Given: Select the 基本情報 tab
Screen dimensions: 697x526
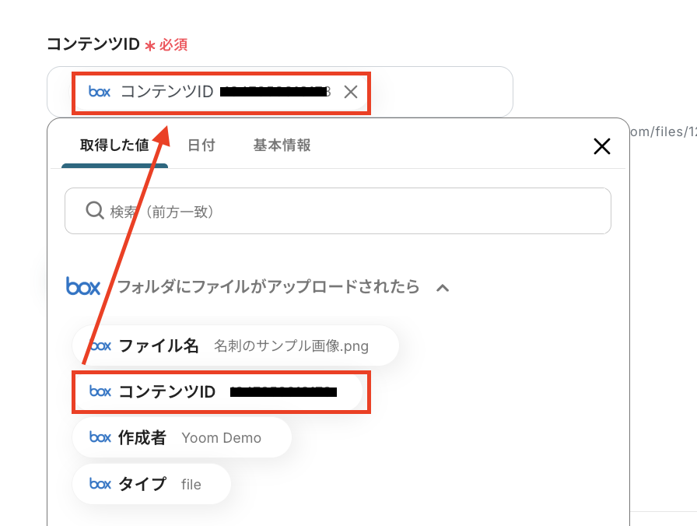Looking at the screenshot, I should pyautogui.click(x=282, y=146).
